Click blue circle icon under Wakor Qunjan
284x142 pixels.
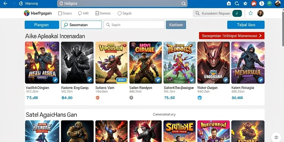click(x=200, y=98)
